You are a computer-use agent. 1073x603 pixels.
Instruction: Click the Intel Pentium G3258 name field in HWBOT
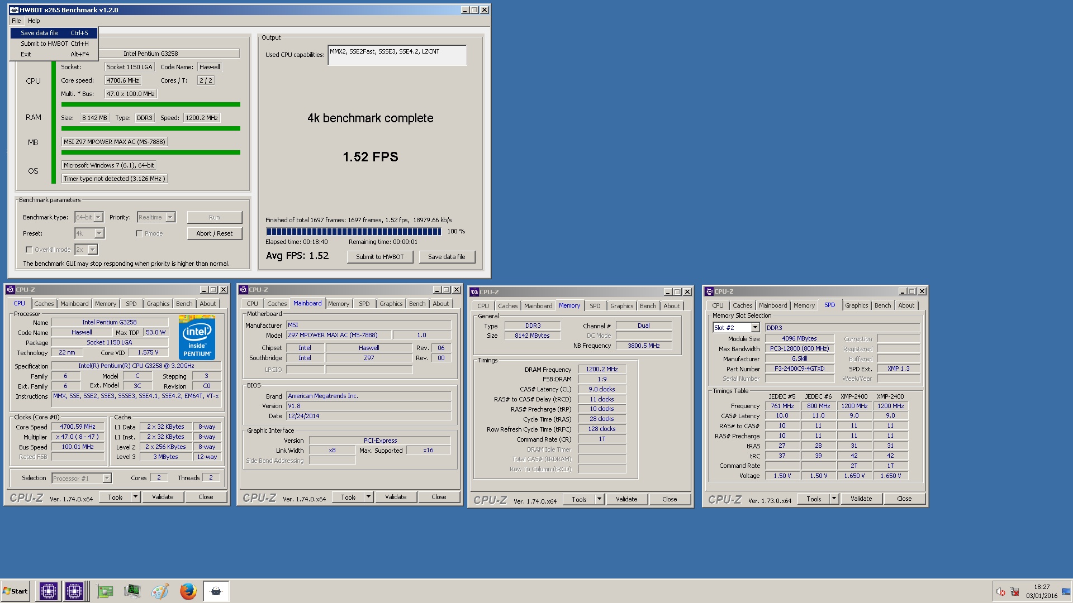(150, 54)
